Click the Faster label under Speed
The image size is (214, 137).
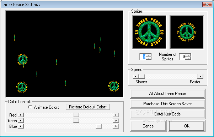click(x=195, y=82)
